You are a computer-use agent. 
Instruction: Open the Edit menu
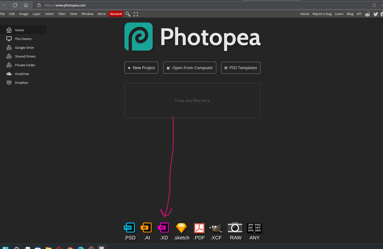tap(12, 14)
